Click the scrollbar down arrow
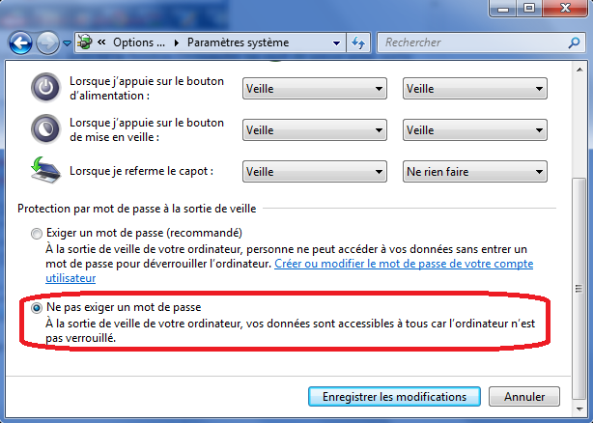 579,409
